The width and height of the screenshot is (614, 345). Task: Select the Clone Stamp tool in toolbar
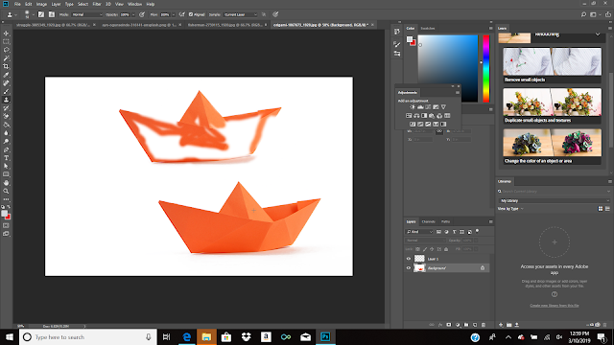[7, 100]
